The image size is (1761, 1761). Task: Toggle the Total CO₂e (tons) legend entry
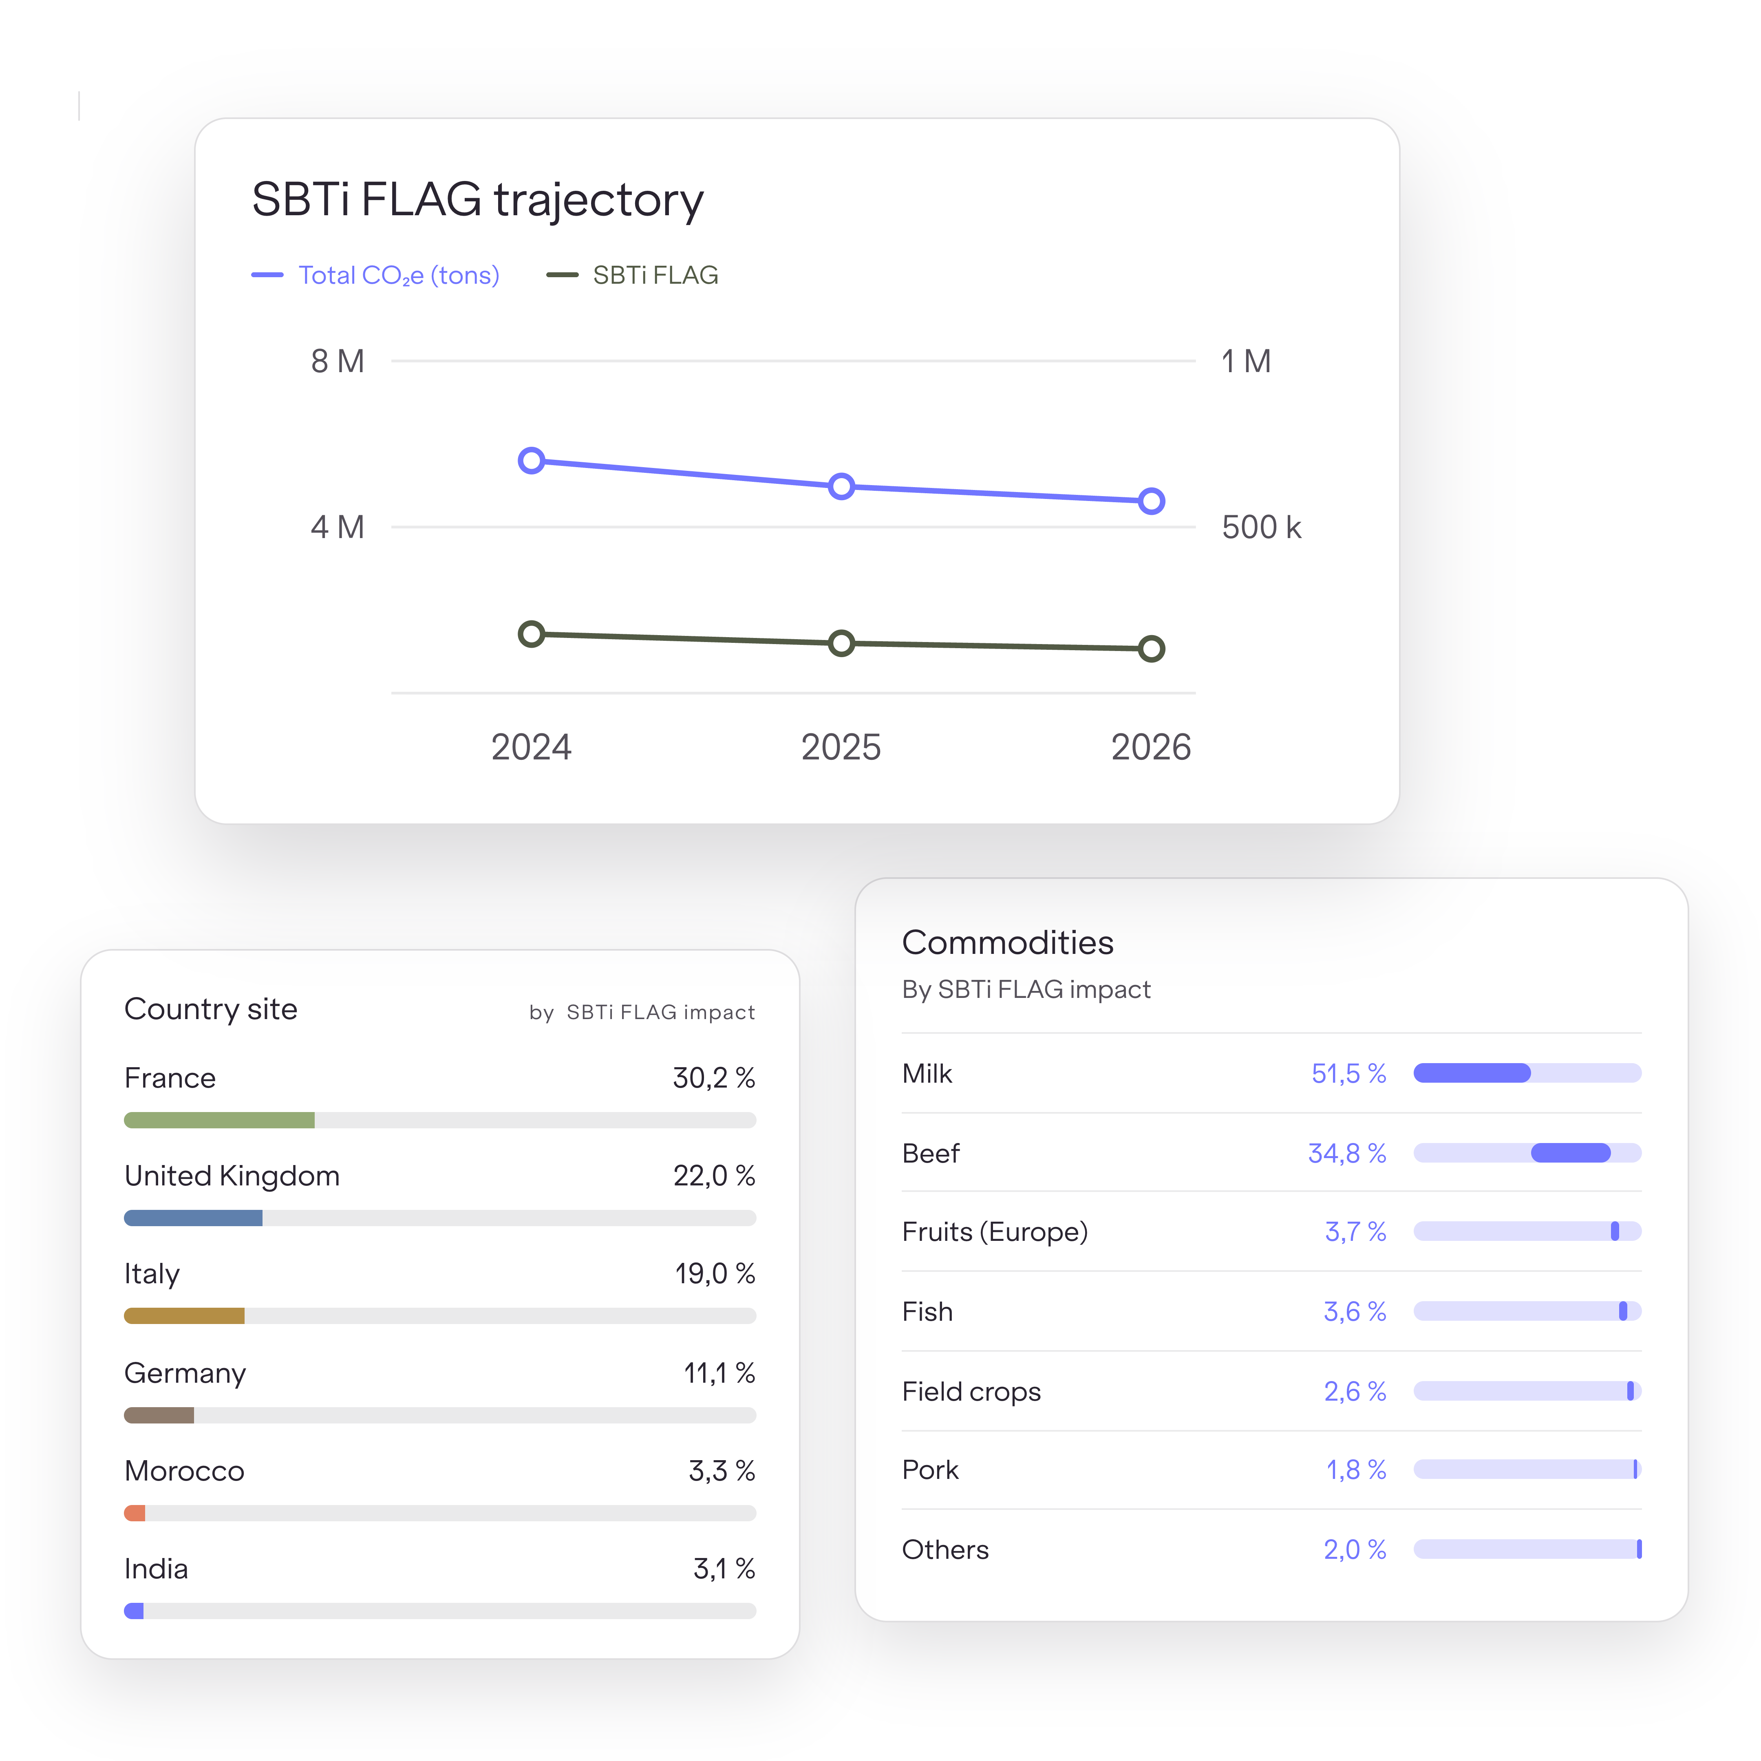pos(375,275)
